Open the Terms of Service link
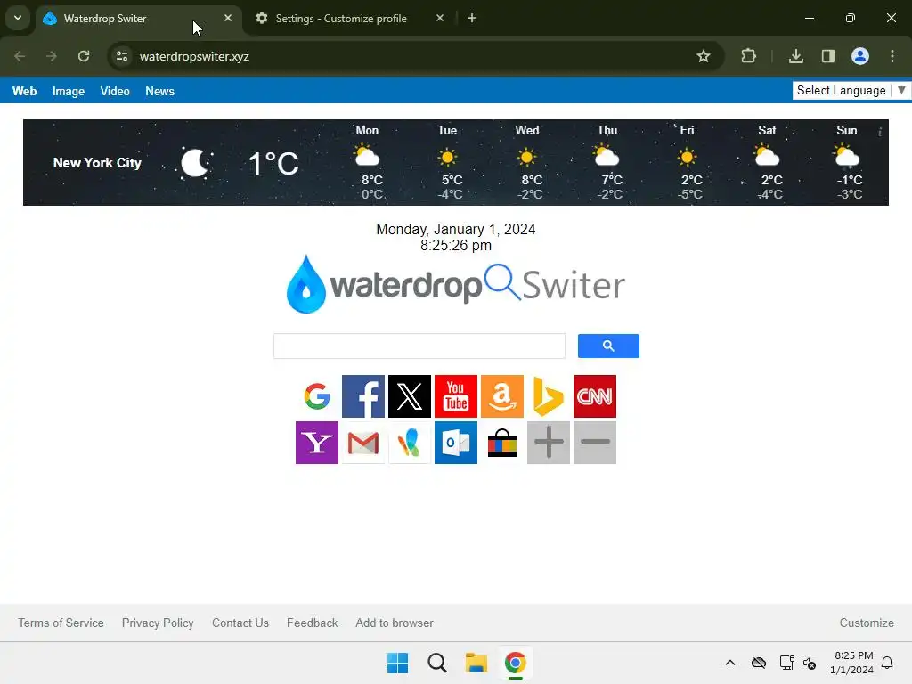 pos(61,623)
